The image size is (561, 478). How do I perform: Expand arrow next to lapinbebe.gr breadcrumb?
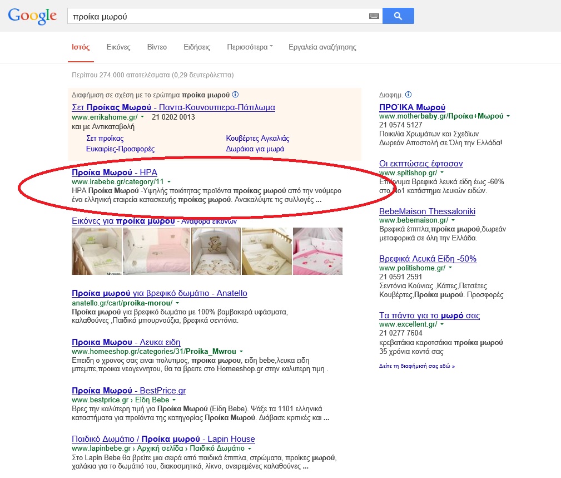pos(250,449)
